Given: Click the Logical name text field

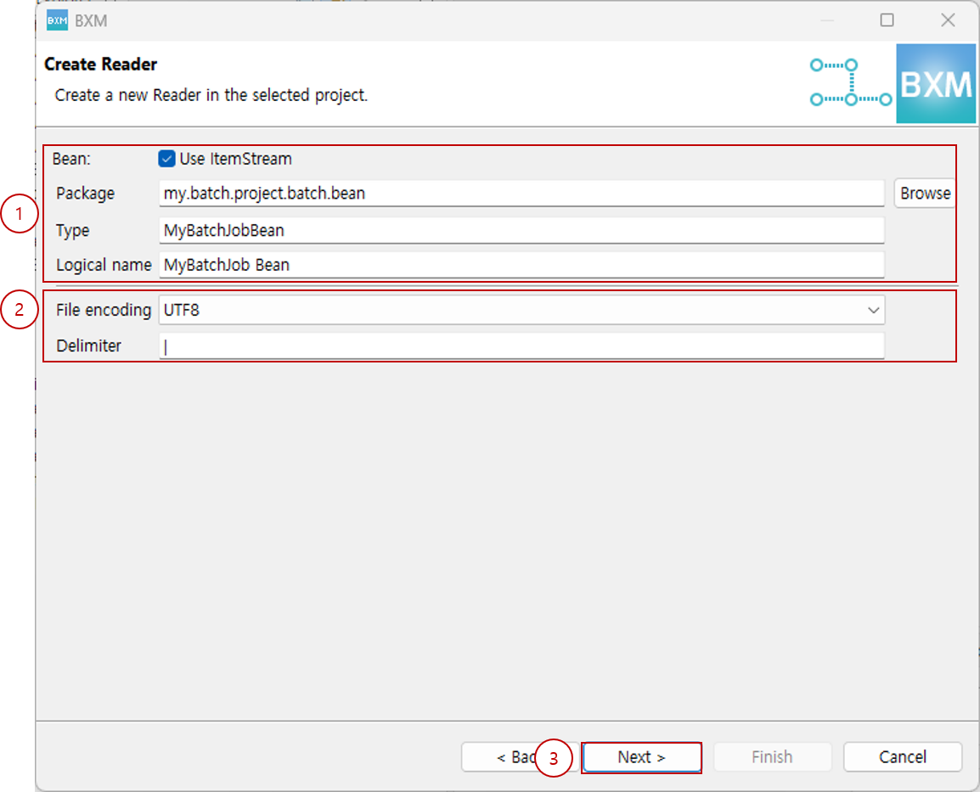Looking at the screenshot, I should [x=510, y=265].
